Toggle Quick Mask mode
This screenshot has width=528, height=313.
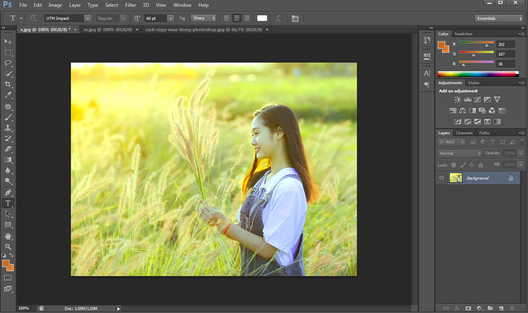8,277
